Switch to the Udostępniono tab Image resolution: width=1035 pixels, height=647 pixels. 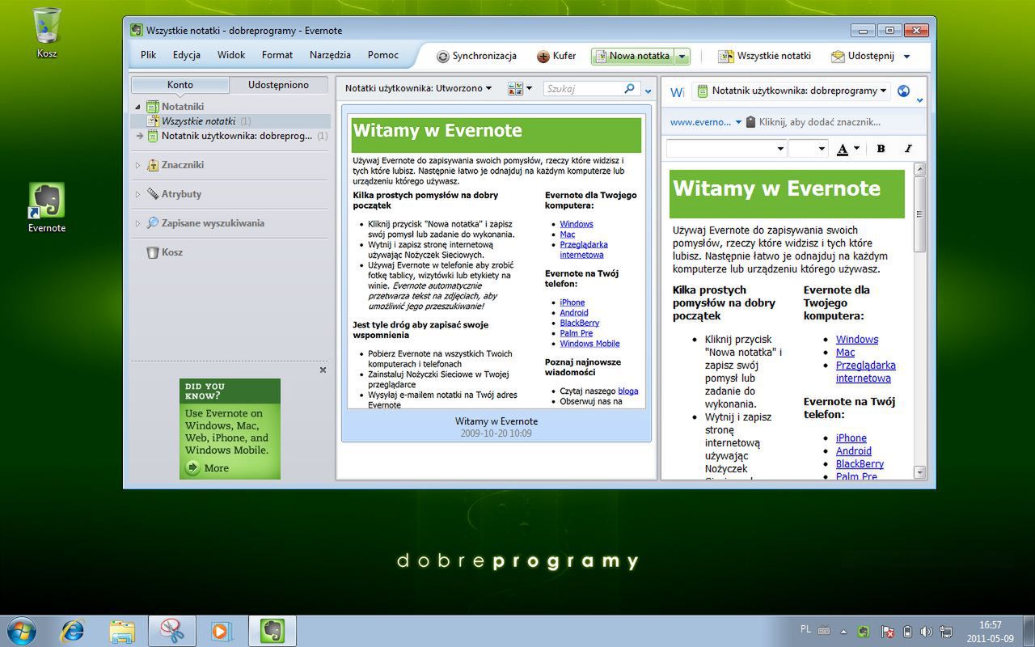click(x=279, y=84)
